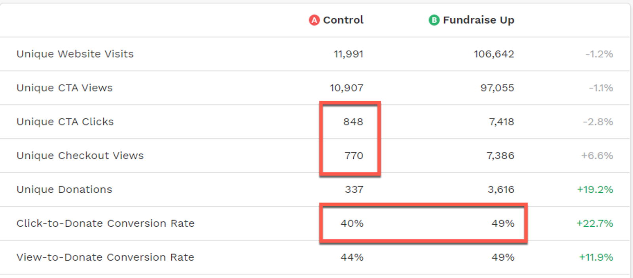
Task: Click the Unique Donations row label
Action: click(64, 190)
